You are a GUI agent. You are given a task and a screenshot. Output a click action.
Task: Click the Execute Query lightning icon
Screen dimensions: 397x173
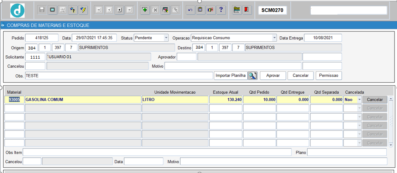click(83, 10)
